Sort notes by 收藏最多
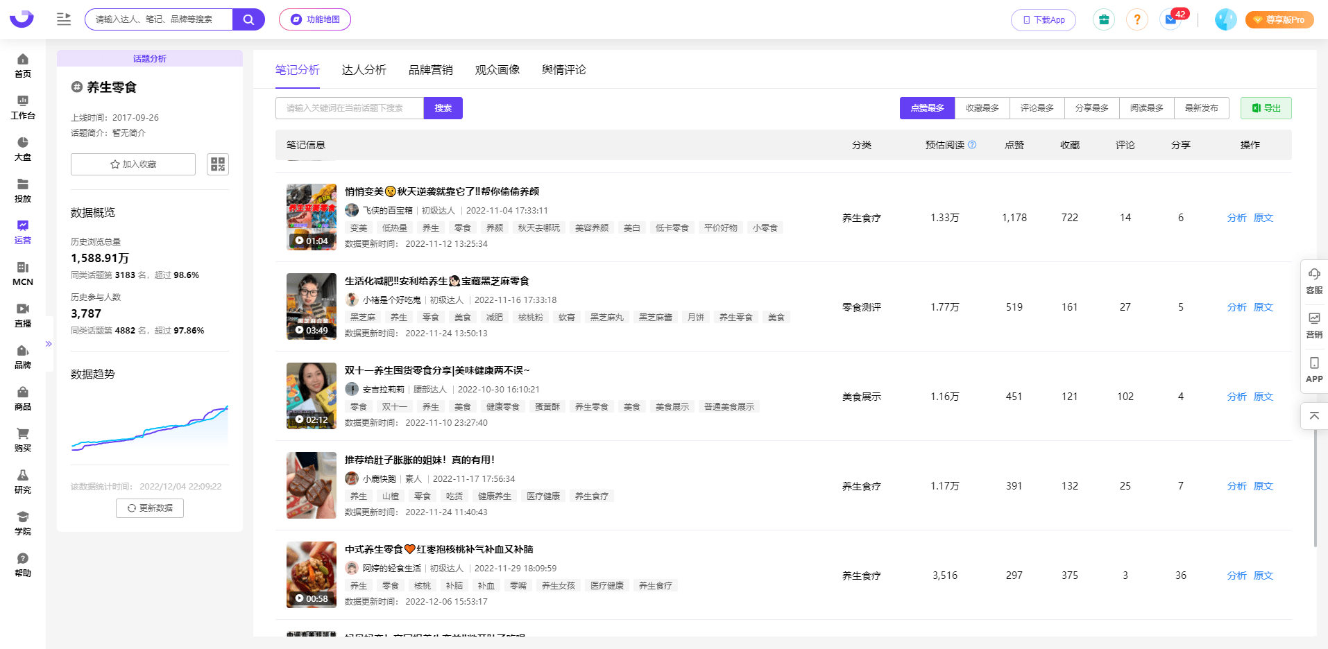This screenshot has width=1328, height=649. pyautogui.click(x=982, y=108)
